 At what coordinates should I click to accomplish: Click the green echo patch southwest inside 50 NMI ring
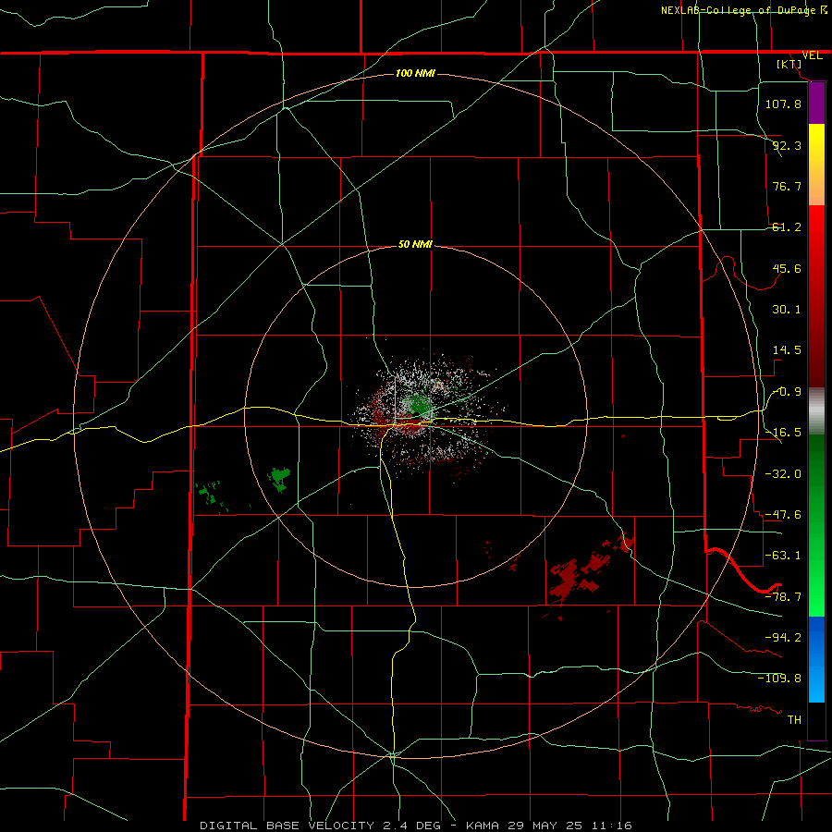(279, 478)
